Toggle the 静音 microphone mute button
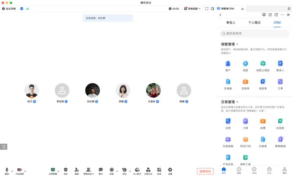Viewport: 292px width, 177px height. pyautogui.click(x=7, y=170)
